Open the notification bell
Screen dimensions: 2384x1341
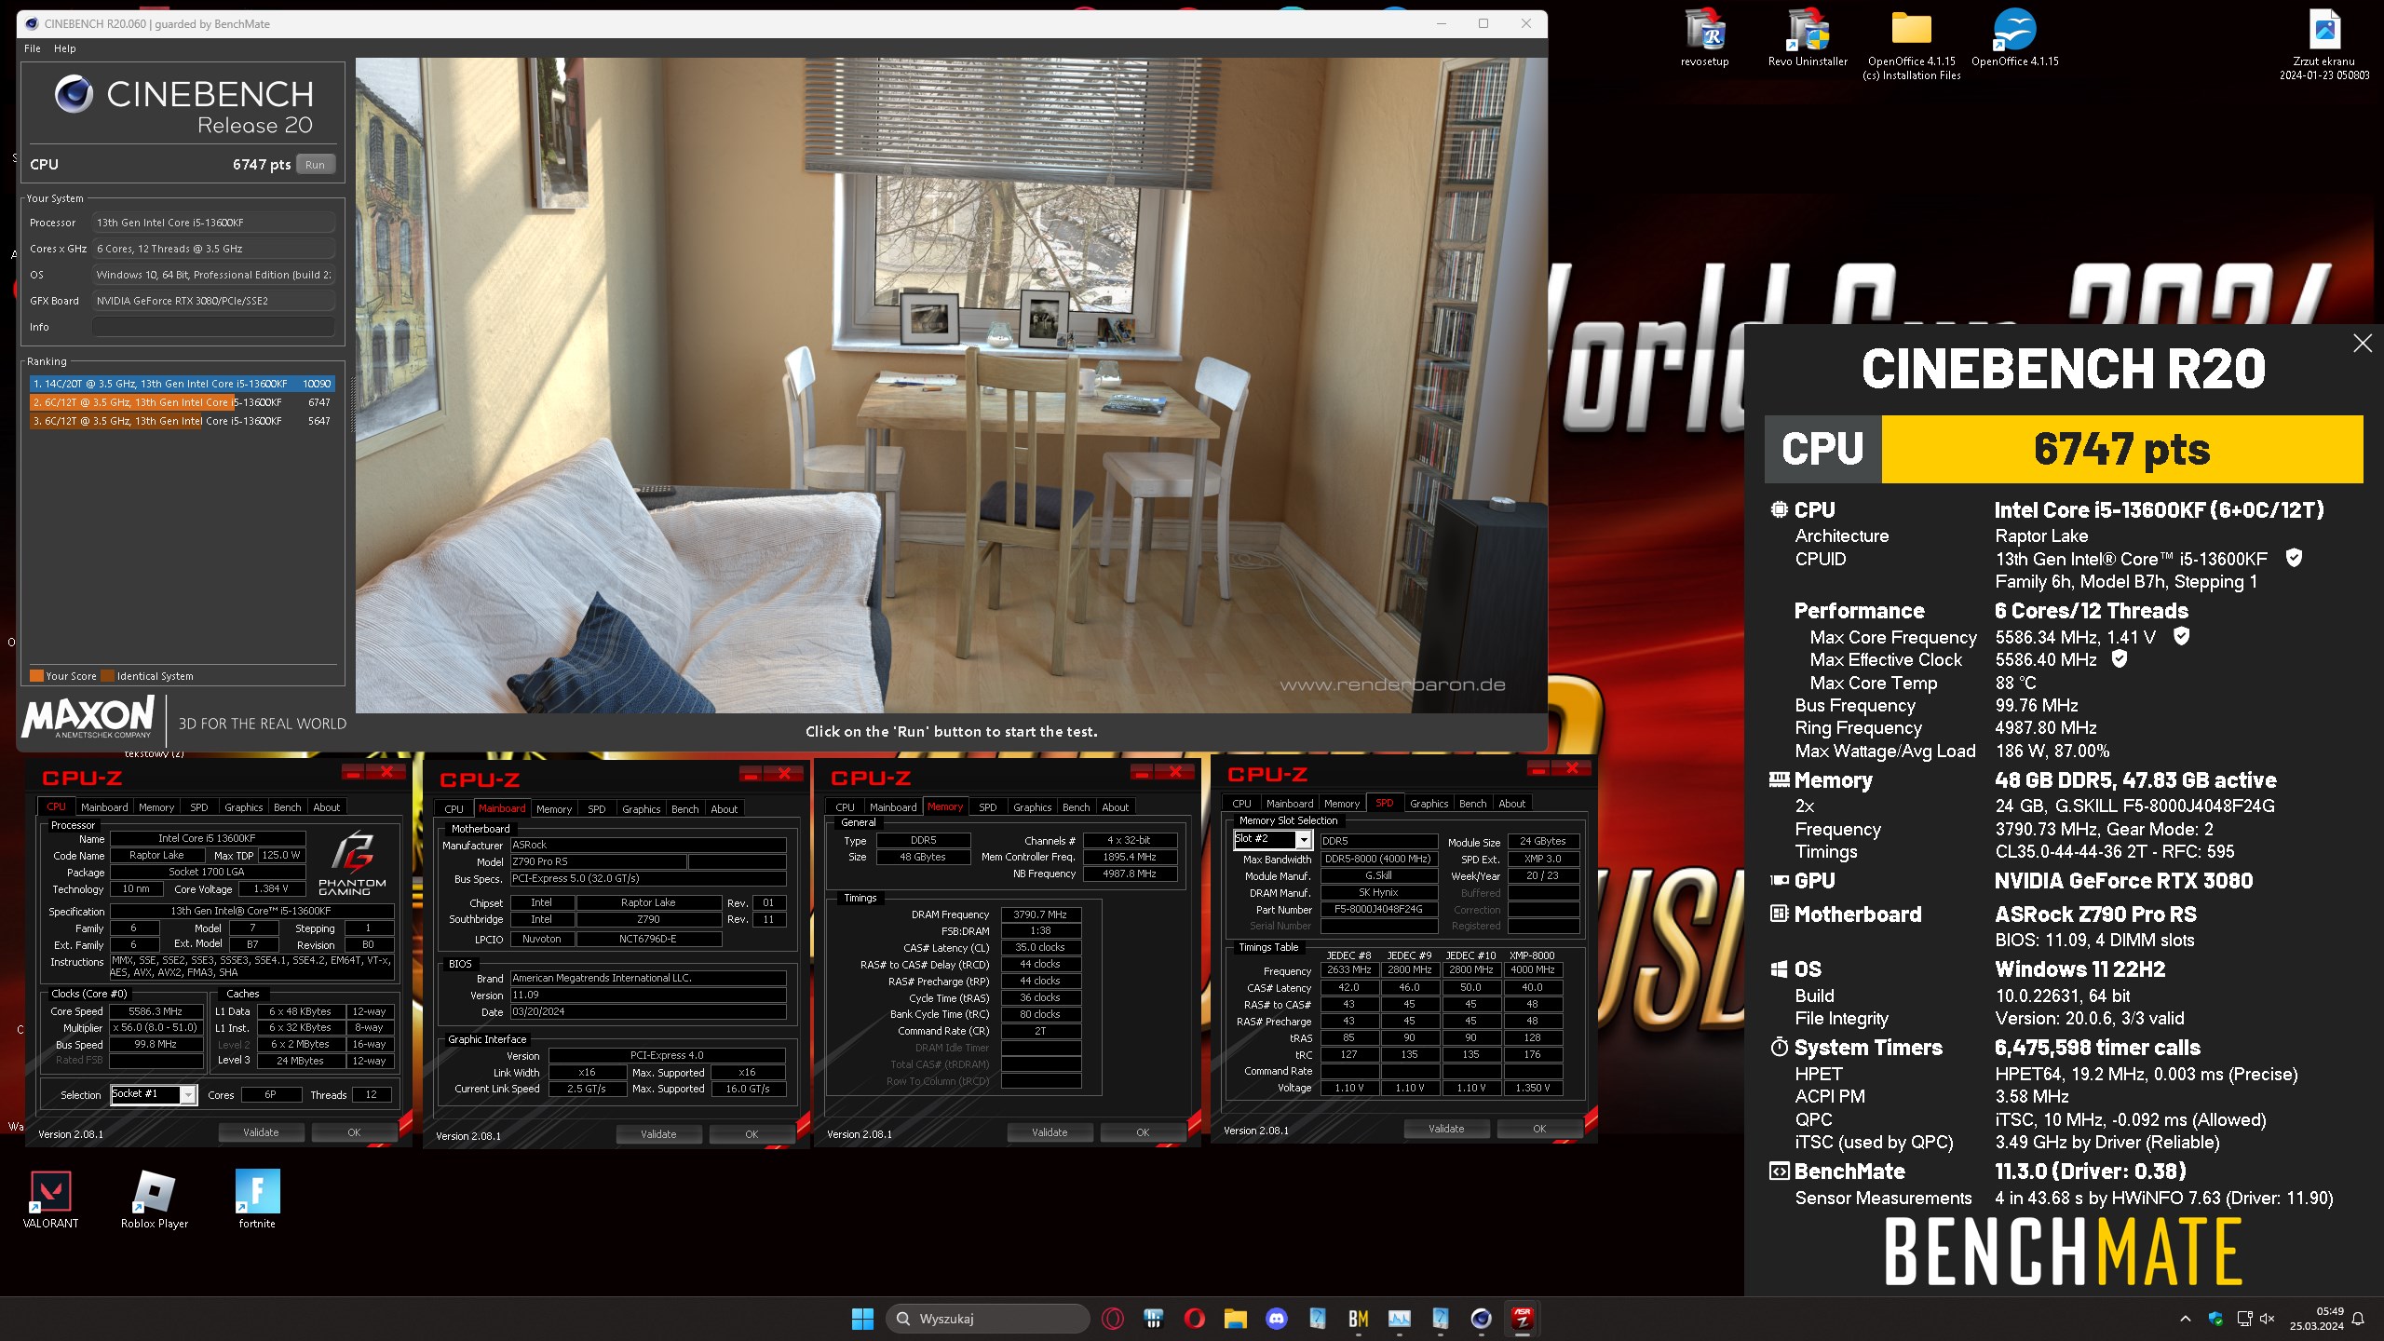point(2358,1319)
